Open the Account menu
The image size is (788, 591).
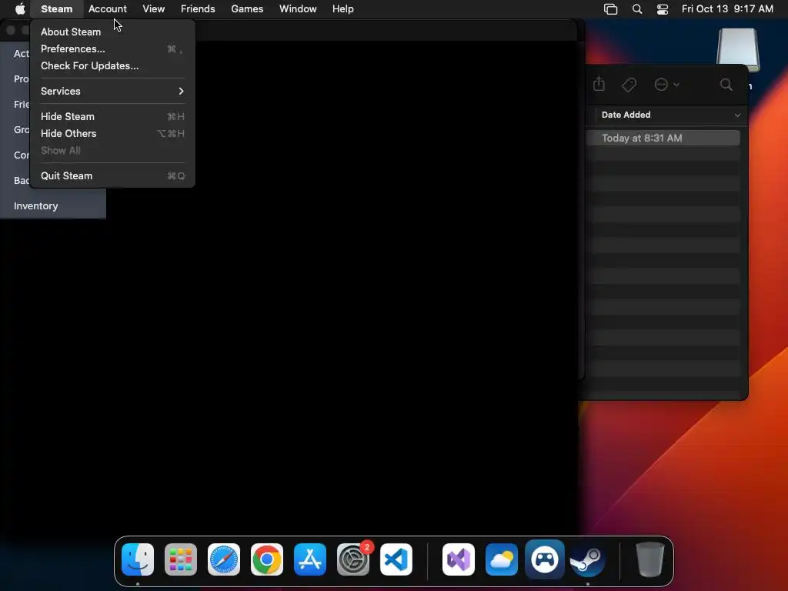tap(108, 8)
